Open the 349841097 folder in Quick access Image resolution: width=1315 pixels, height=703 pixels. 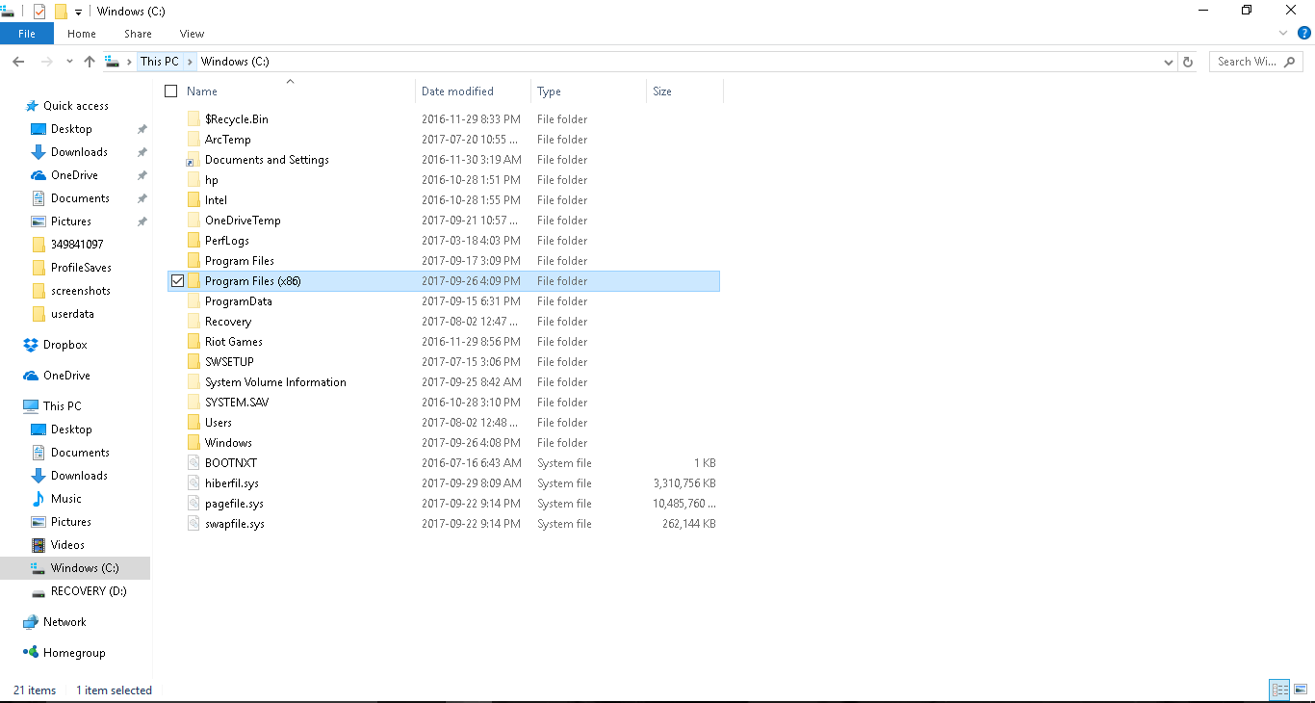click(x=76, y=245)
